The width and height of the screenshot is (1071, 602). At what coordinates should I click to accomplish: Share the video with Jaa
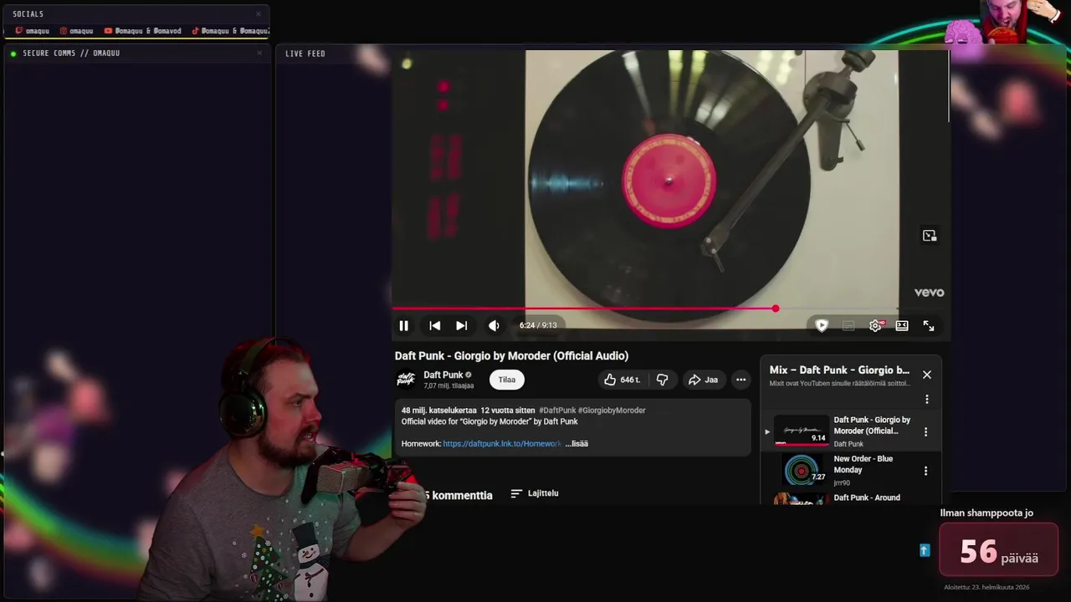point(703,380)
